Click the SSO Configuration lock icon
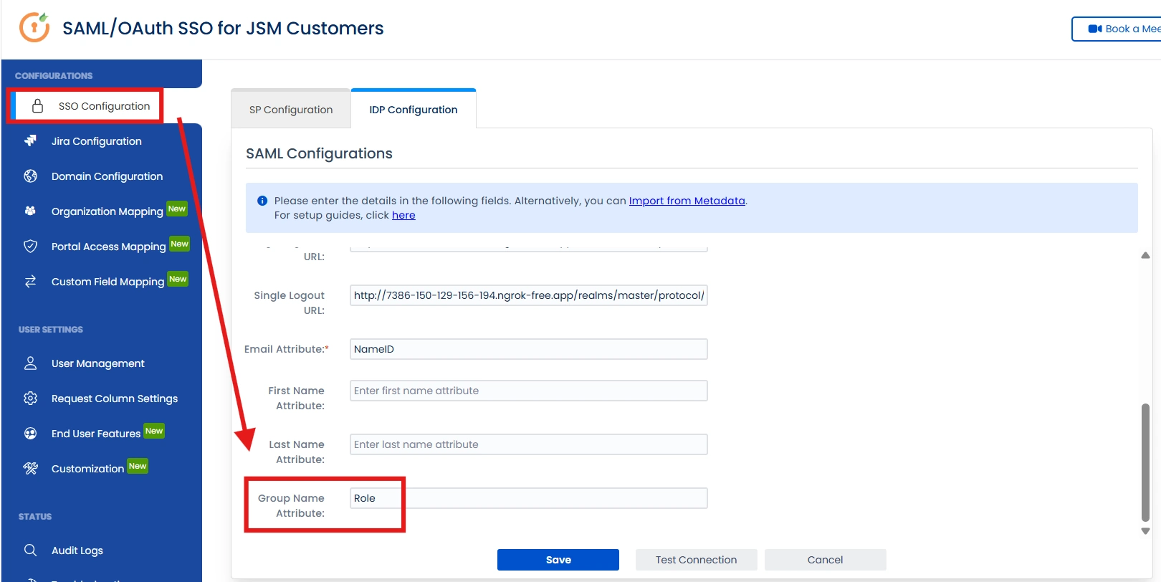This screenshot has width=1161, height=582. click(38, 106)
